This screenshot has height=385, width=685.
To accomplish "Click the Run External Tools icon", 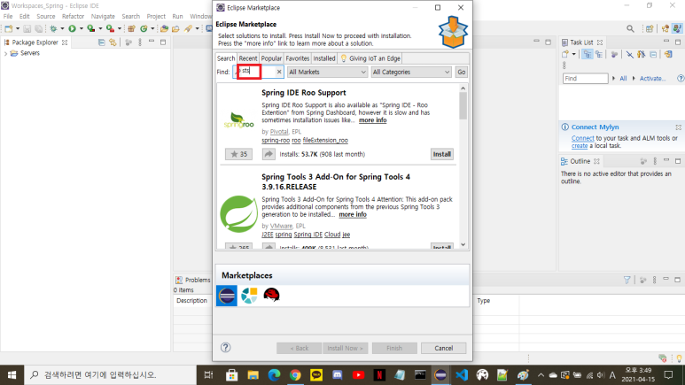I will (x=110, y=29).
